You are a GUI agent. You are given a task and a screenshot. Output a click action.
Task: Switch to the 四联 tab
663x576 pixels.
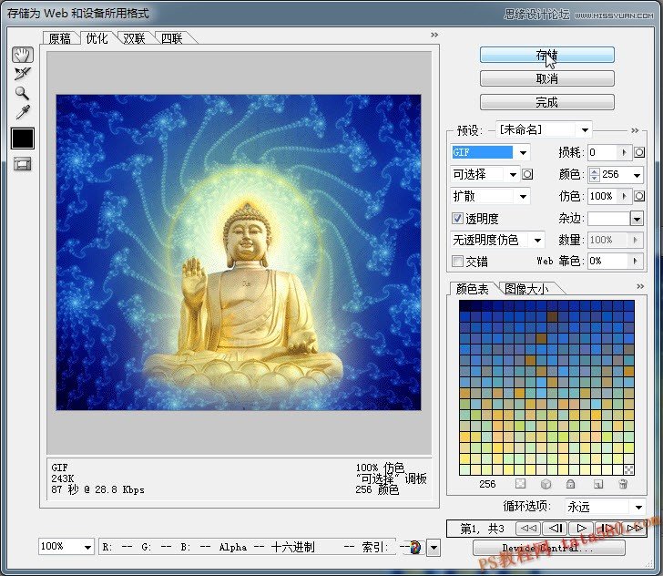pyautogui.click(x=171, y=38)
